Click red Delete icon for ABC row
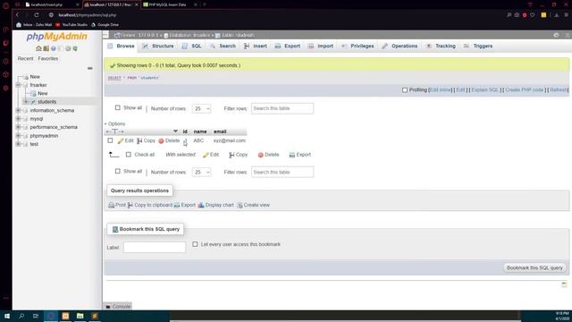 161,141
